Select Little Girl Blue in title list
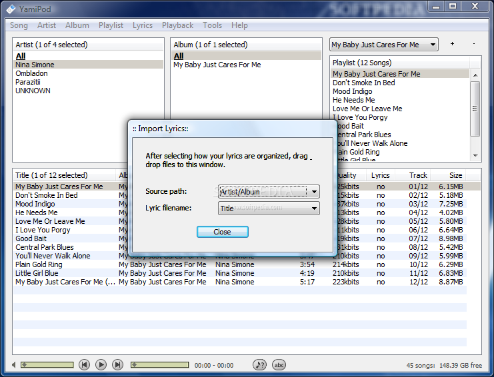The image size is (494, 377). click(37, 273)
